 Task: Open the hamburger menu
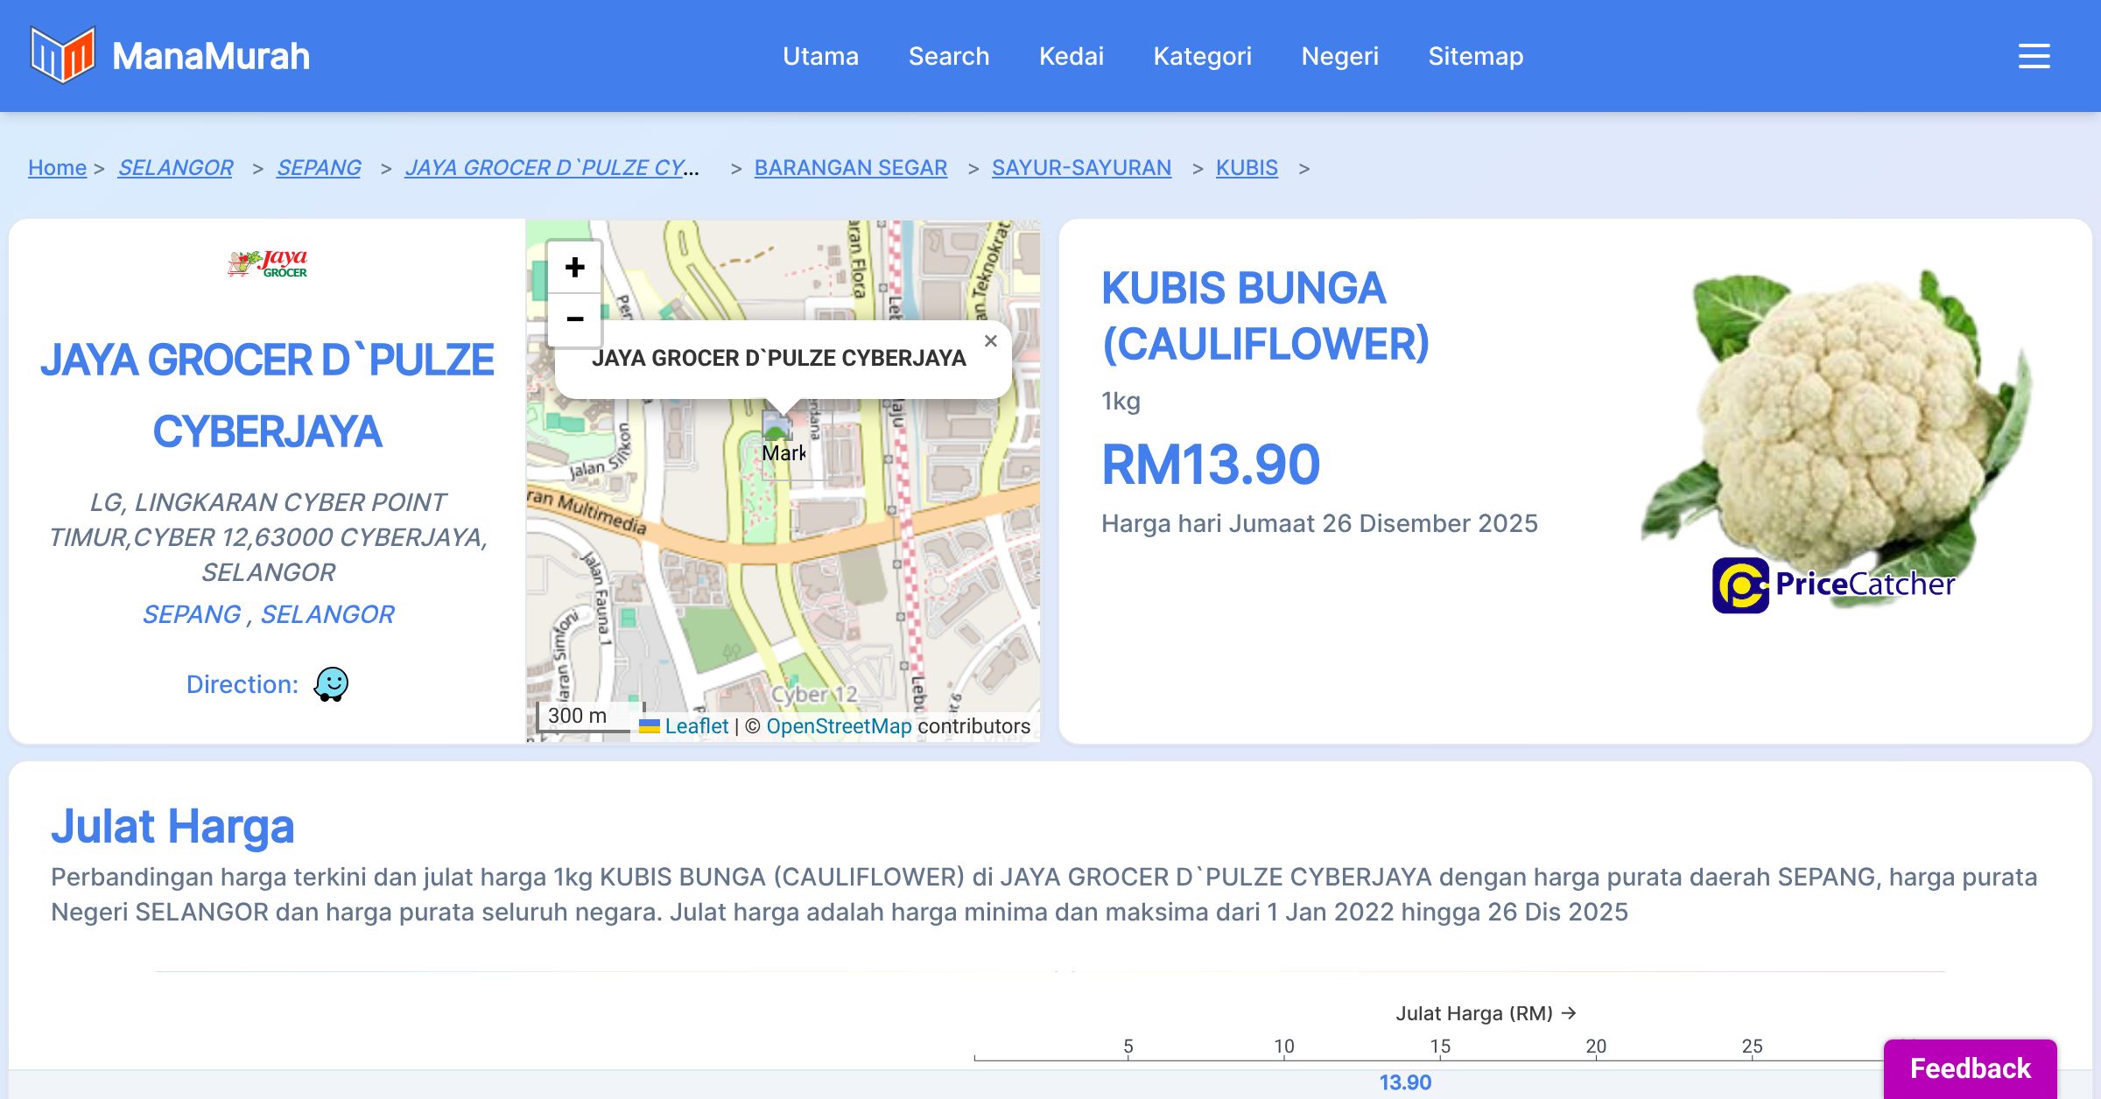click(x=2034, y=56)
